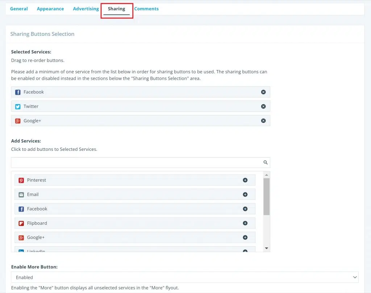Remove Google+ from Selected Services
Screen dimensions: 371x293
263,121
